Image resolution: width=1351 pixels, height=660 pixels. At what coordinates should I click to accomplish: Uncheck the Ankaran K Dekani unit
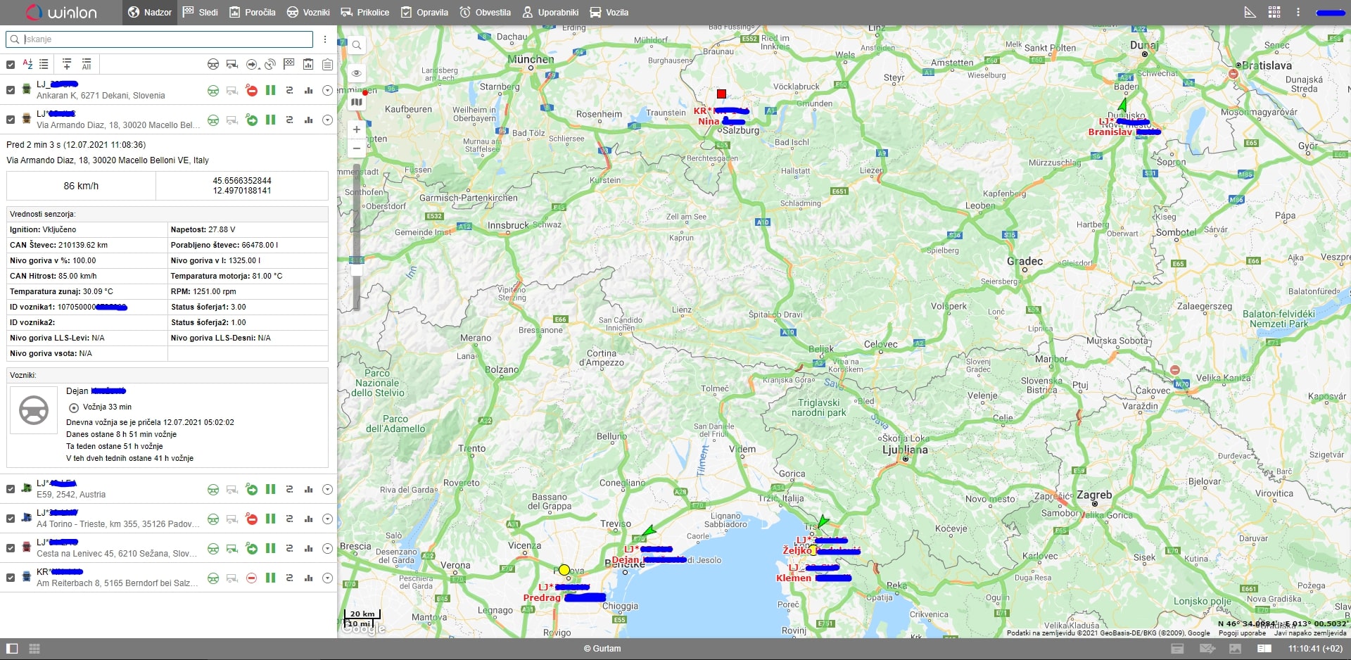tap(11, 90)
